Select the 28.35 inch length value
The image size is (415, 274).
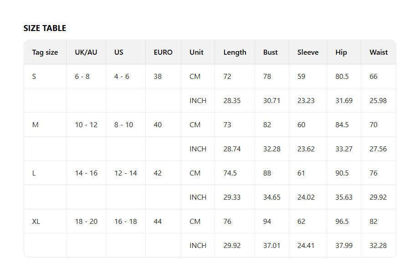[232, 101]
